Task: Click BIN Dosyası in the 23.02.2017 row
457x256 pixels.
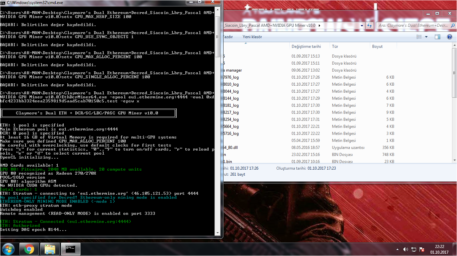Action: pos(342,155)
